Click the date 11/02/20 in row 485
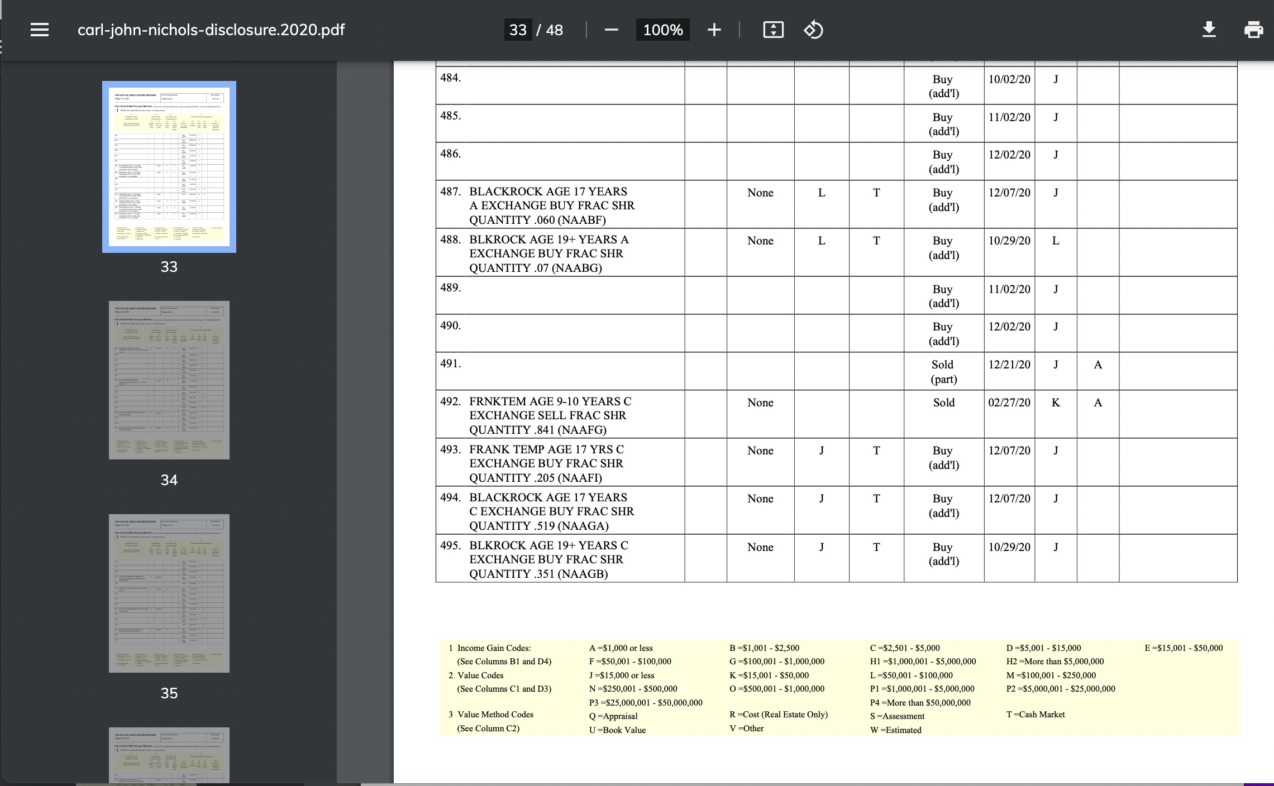The height and width of the screenshot is (786, 1274). (1009, 117)
